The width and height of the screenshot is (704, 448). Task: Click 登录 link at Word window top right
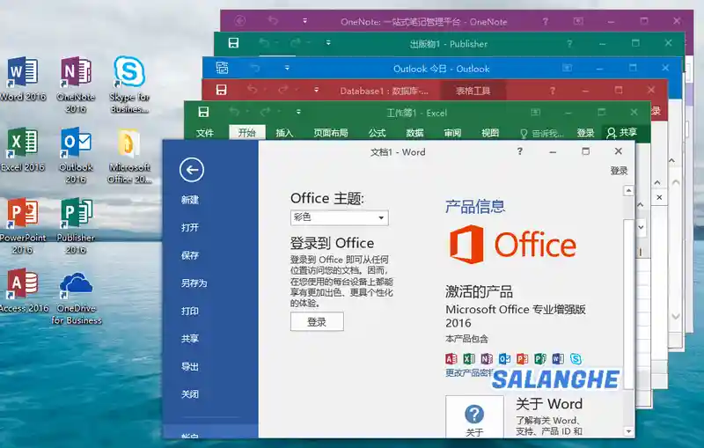click(x=619, y=171)
